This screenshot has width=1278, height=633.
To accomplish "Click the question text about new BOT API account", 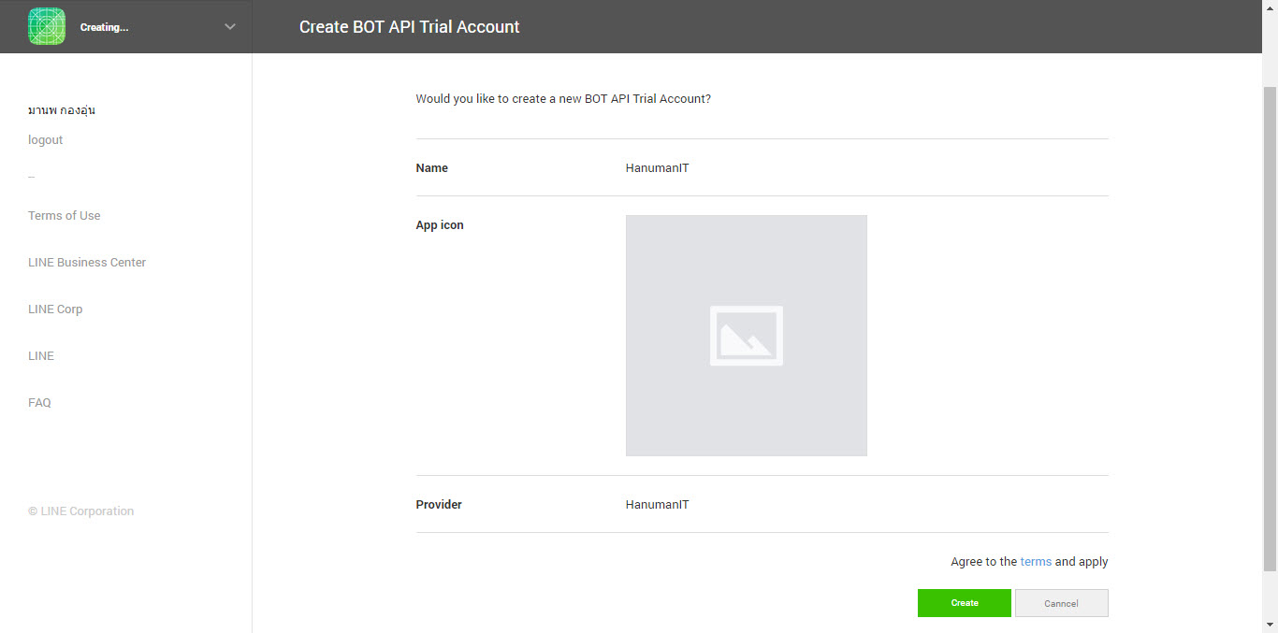I will (x=563, y=99).
